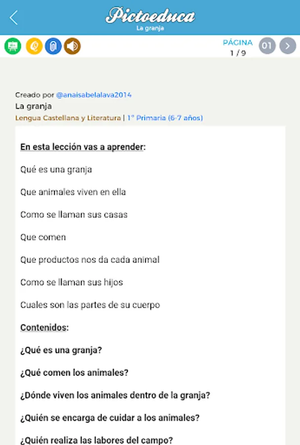Go to next page with arrow
The width and height of the screenshot is (300, 445).
(288, 46)
